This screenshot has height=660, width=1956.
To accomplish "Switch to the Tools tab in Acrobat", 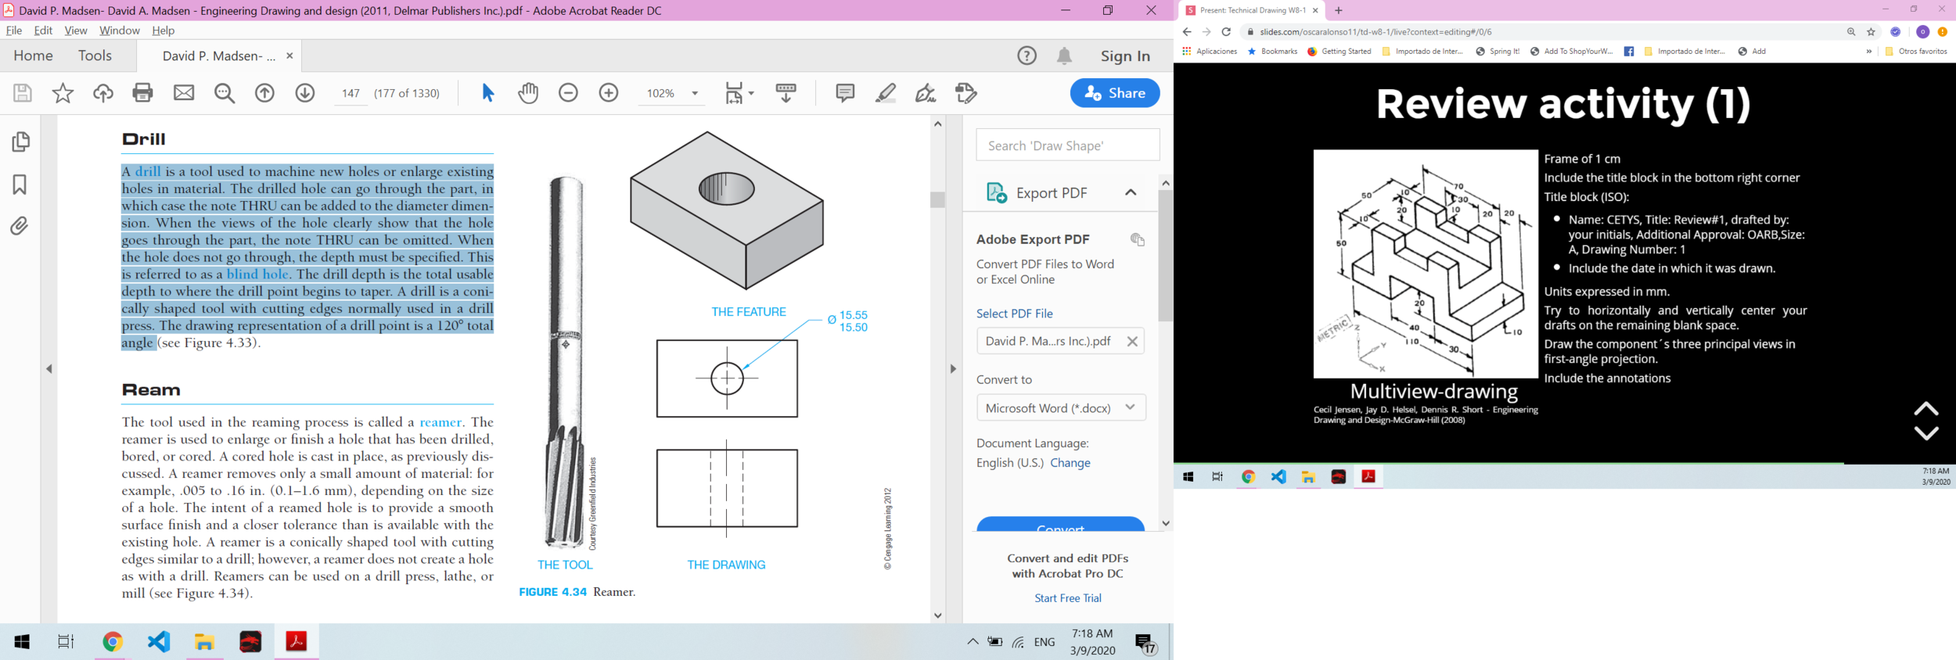I will point(95,56).
